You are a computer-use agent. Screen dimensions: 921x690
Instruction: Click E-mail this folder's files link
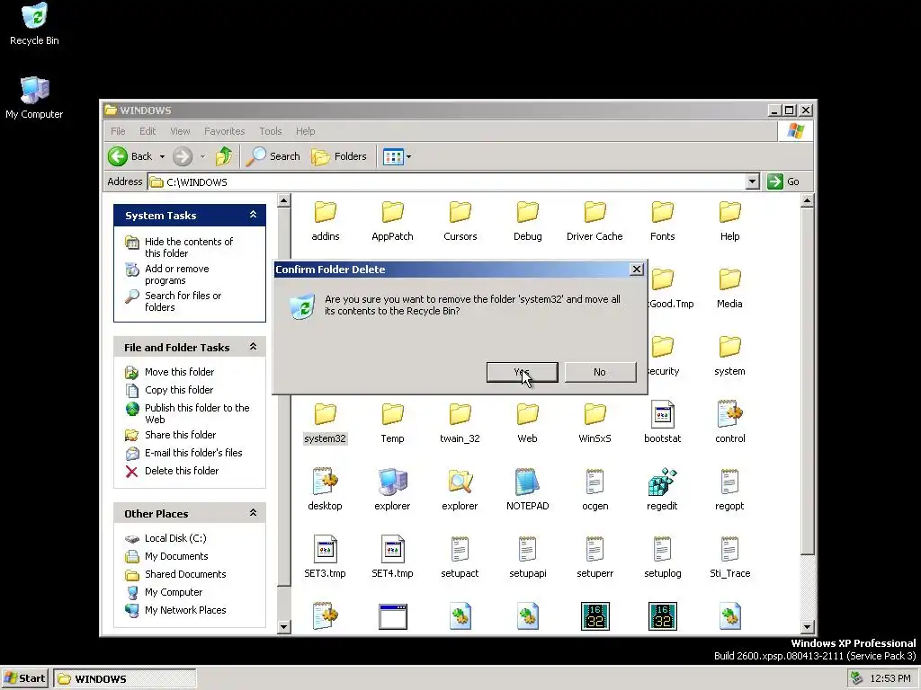[193, 453]
